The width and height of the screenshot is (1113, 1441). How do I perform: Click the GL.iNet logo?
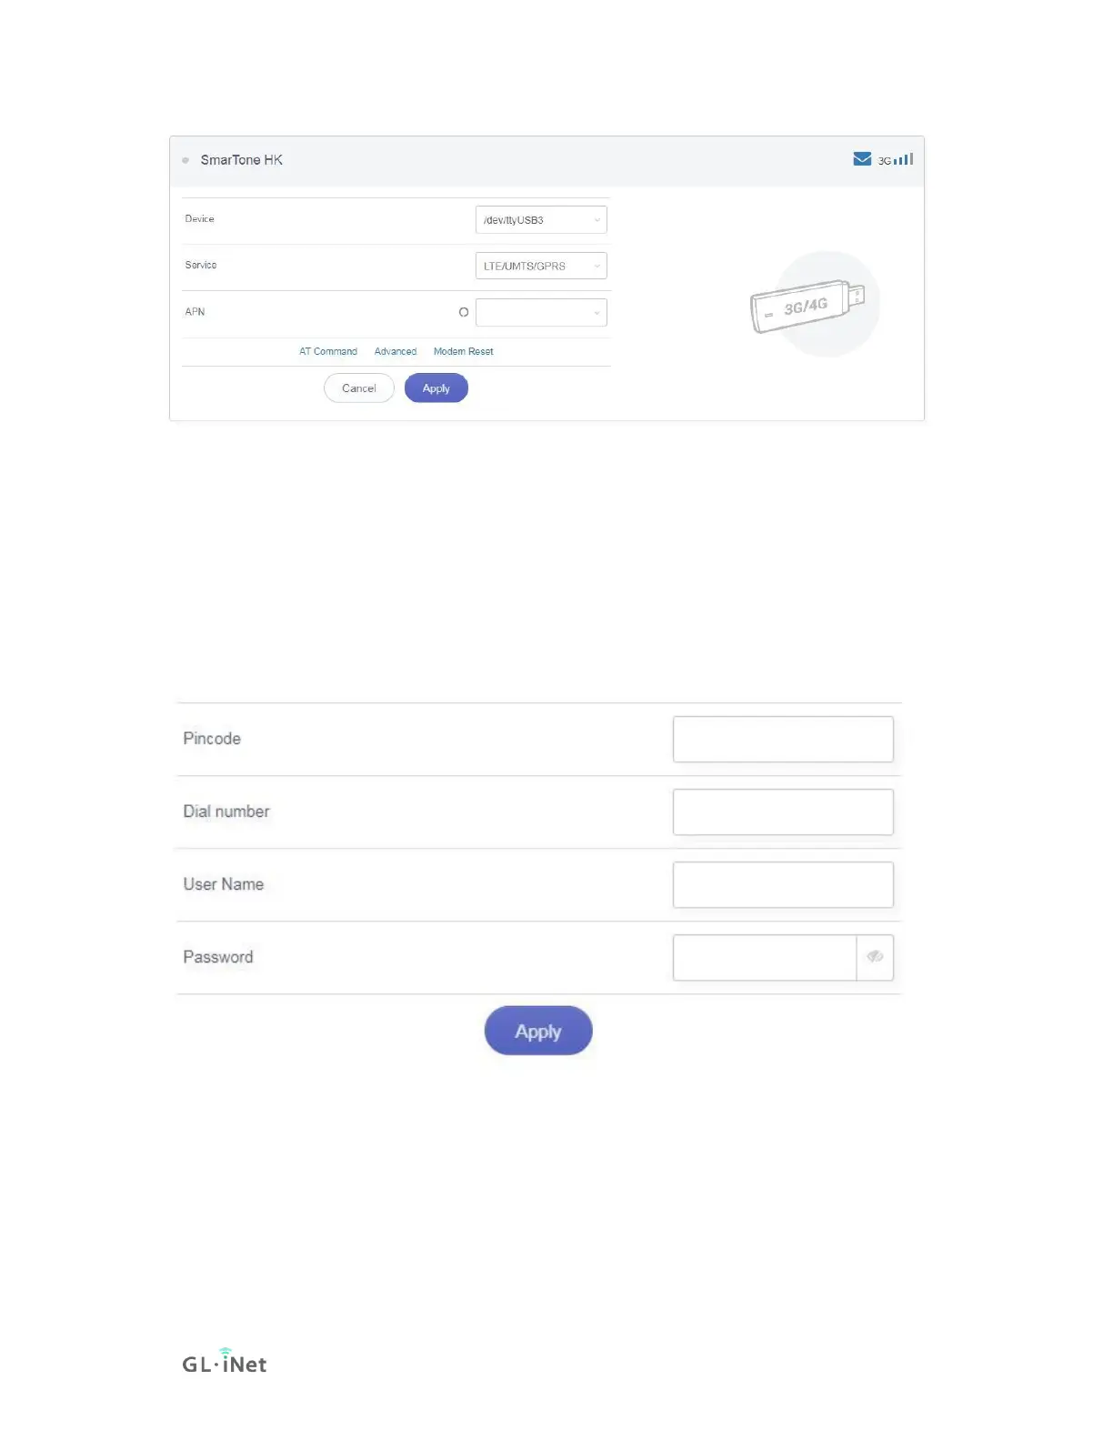coord(225,1362)
